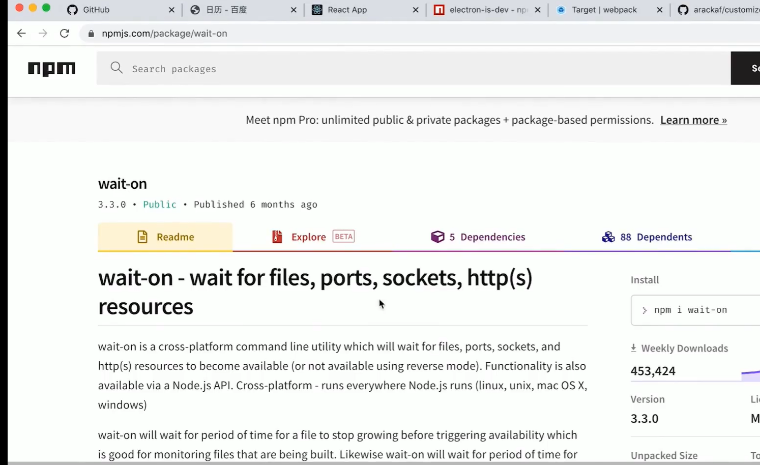Click the address bar URL
The height and width of the screenshot is (465, 760).
click(164, 34)
